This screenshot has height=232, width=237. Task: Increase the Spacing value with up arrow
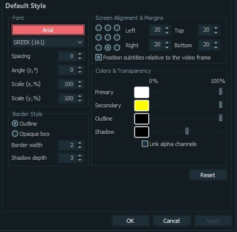pos(80,54)
